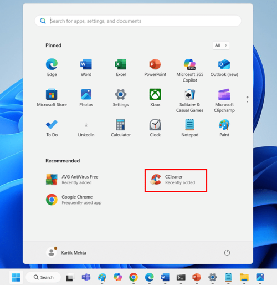Image resolution: width=277 pixels, height=285 pixels.
Task: Click the Start menu search field
Action: pyautogui.click(x=138, y=21)
